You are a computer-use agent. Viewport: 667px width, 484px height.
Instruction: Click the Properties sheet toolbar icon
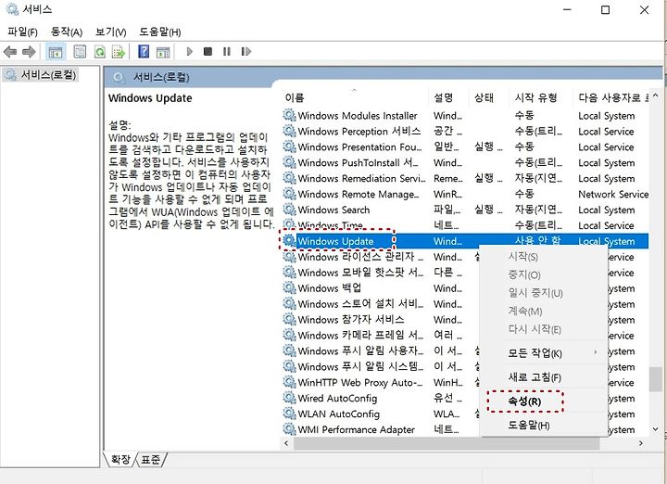[x=80, y=52]
